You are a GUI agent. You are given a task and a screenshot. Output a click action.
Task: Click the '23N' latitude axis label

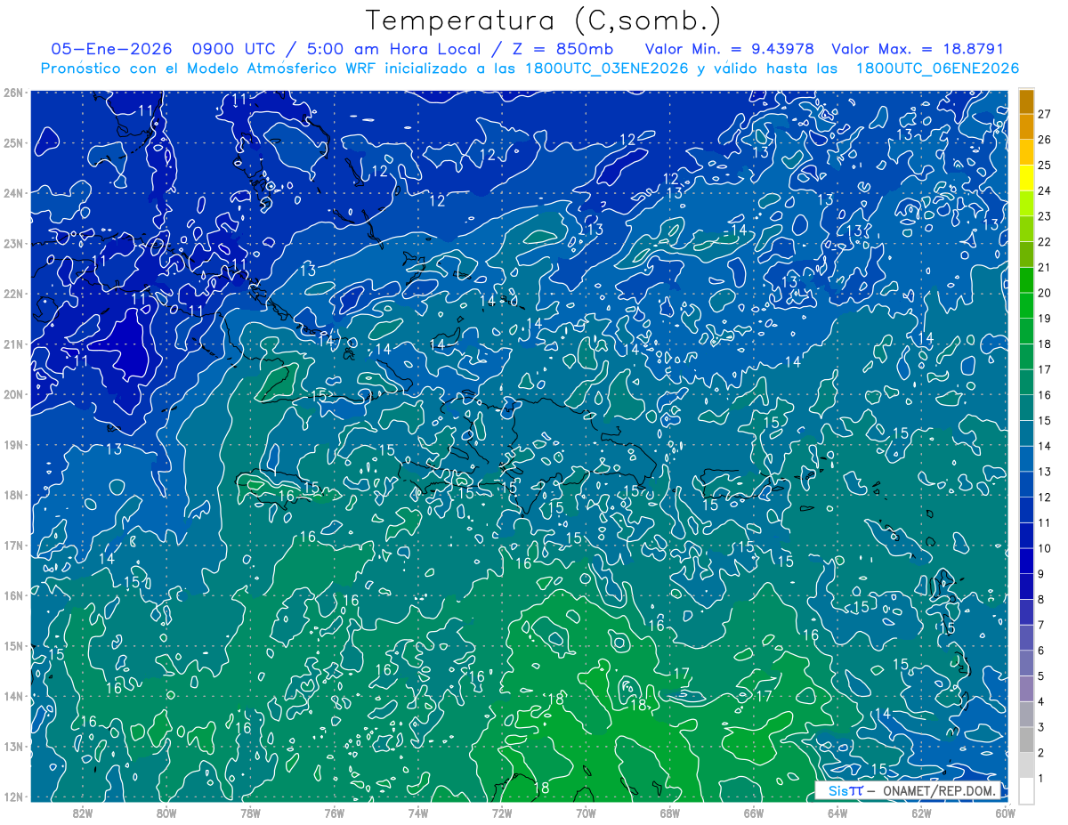[13, 243]
